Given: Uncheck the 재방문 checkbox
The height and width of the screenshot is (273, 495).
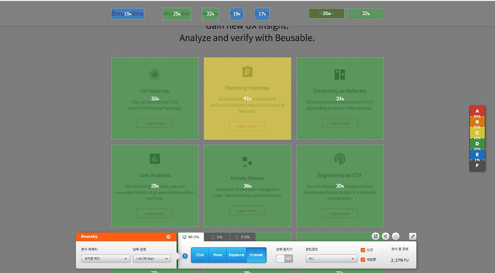Looking at the screenshot, I should pyautogui.click(x=363, y=259).
